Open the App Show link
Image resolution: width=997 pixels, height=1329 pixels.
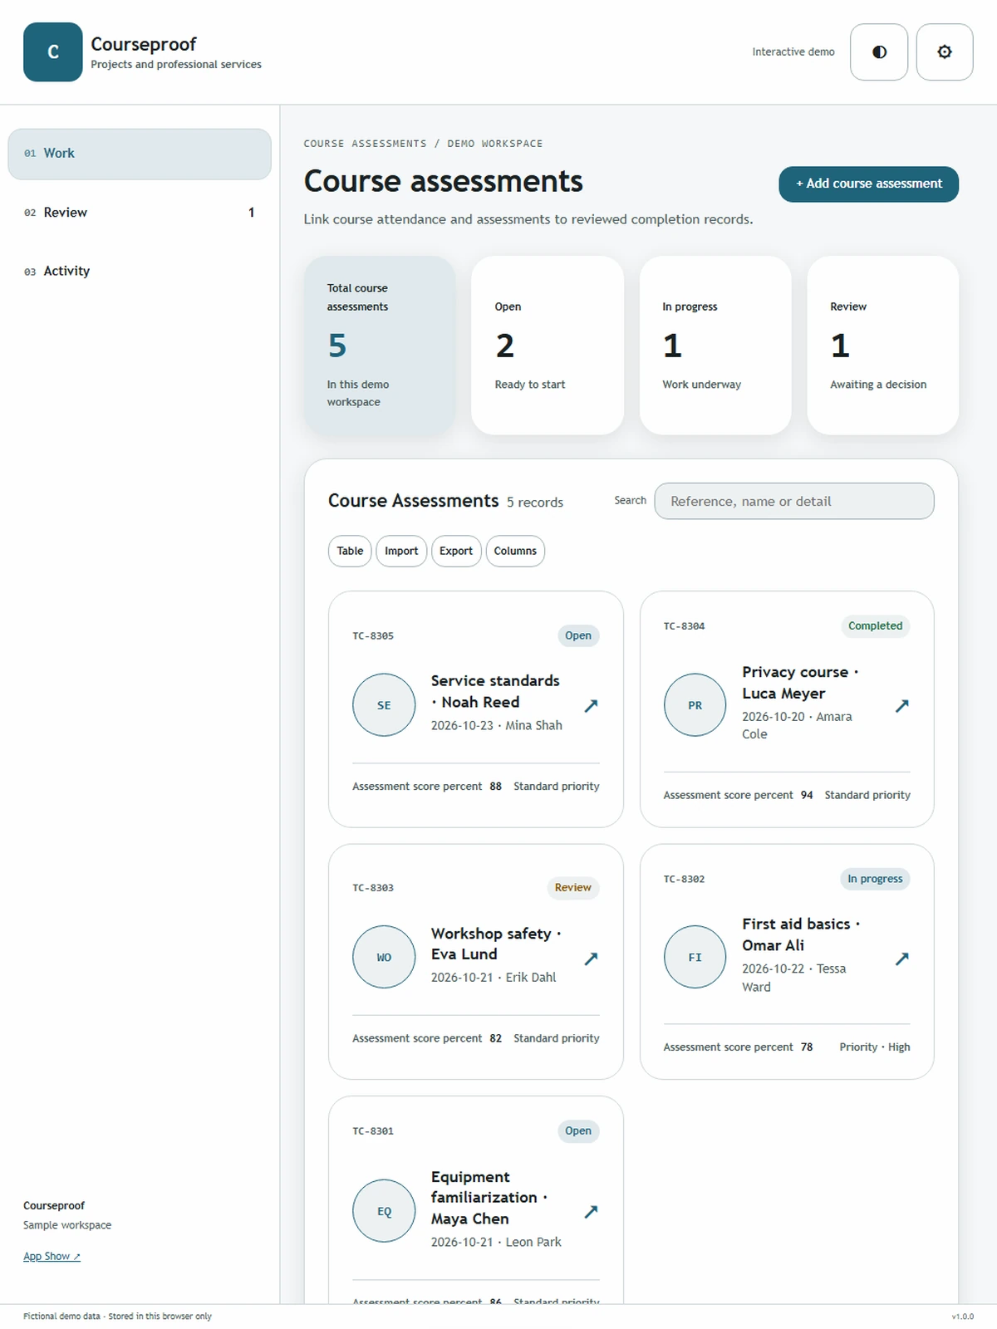[x=52, y=1256]
